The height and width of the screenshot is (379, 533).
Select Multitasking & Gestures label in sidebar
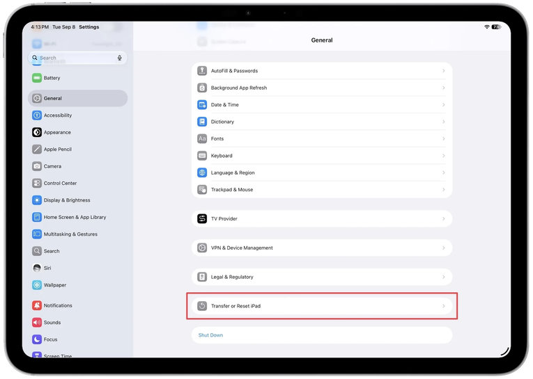[70, 234]
